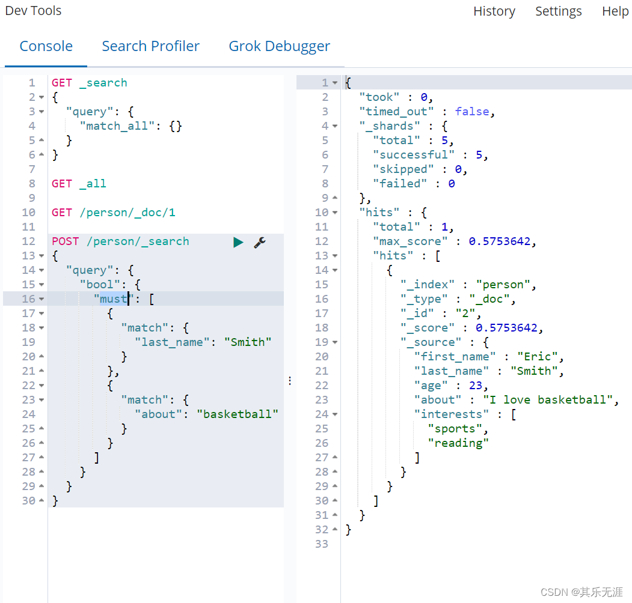Click the "_type" _doc value in response
Viewport: 632px width, 603px height.
click(489, 300)
